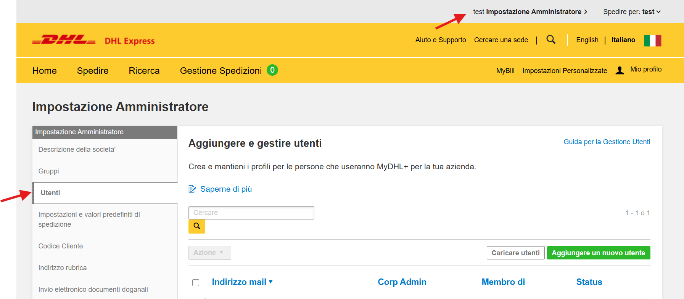Tick the select-all users checkbox
This screenshot has height=299, width=684.
[196, 283]
